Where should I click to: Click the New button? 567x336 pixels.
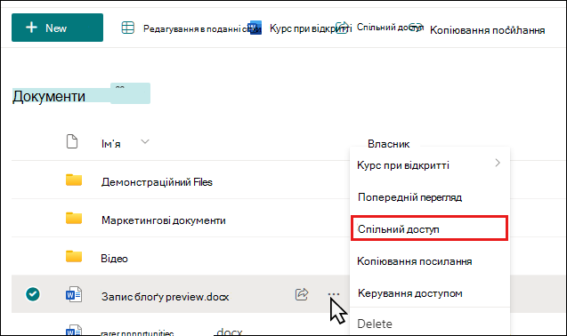coord(57,28)
